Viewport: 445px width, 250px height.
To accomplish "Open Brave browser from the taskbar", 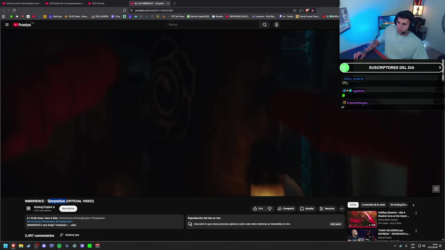I will point(13,246).
